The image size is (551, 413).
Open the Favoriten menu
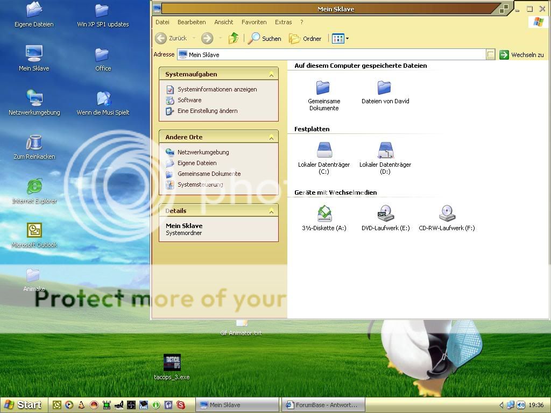point(254,22)
